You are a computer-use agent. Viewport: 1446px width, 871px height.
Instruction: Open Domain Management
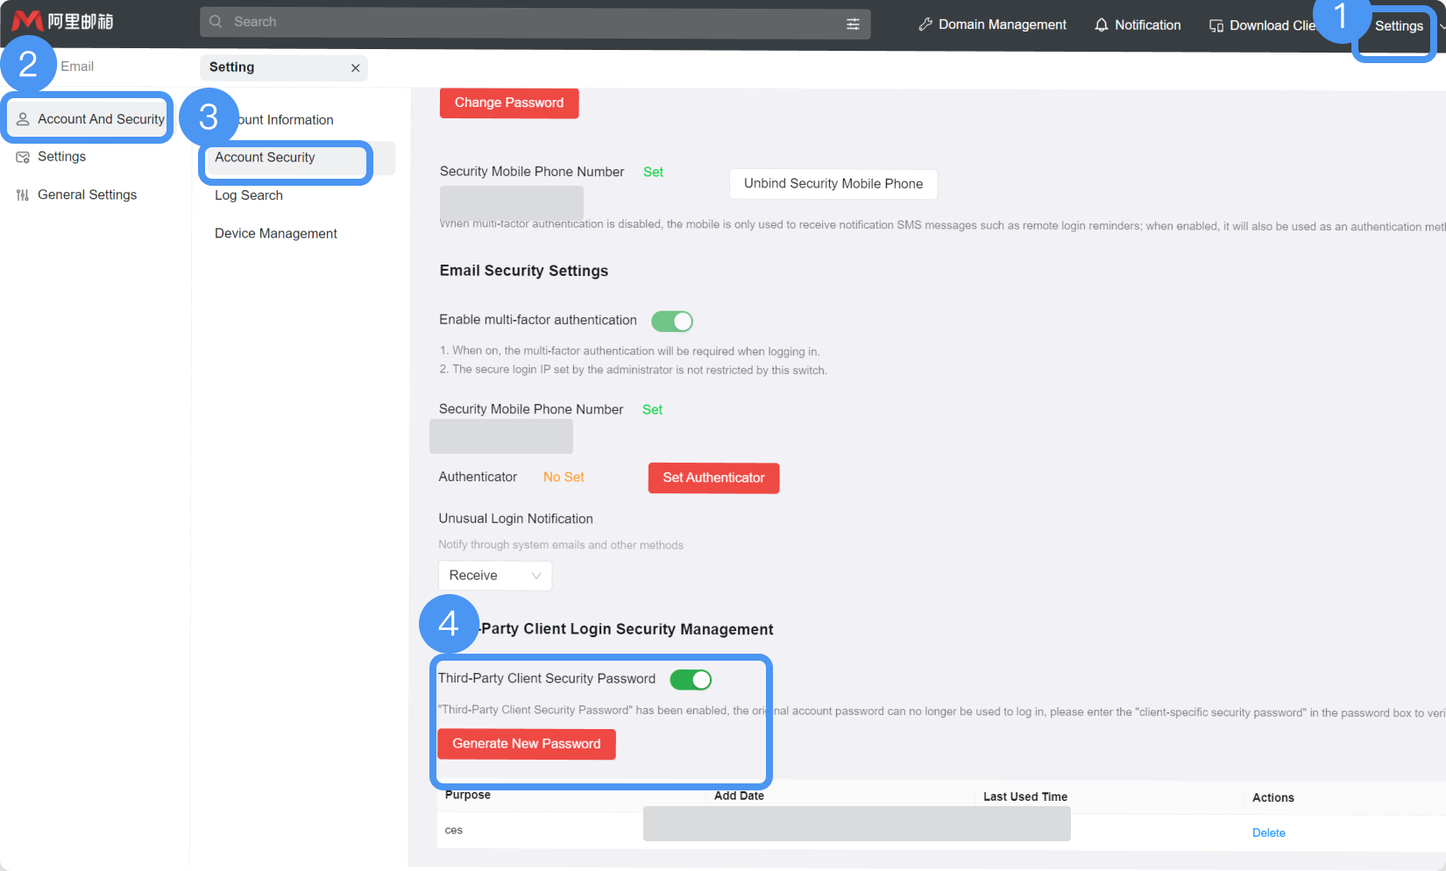coord(992,25)
